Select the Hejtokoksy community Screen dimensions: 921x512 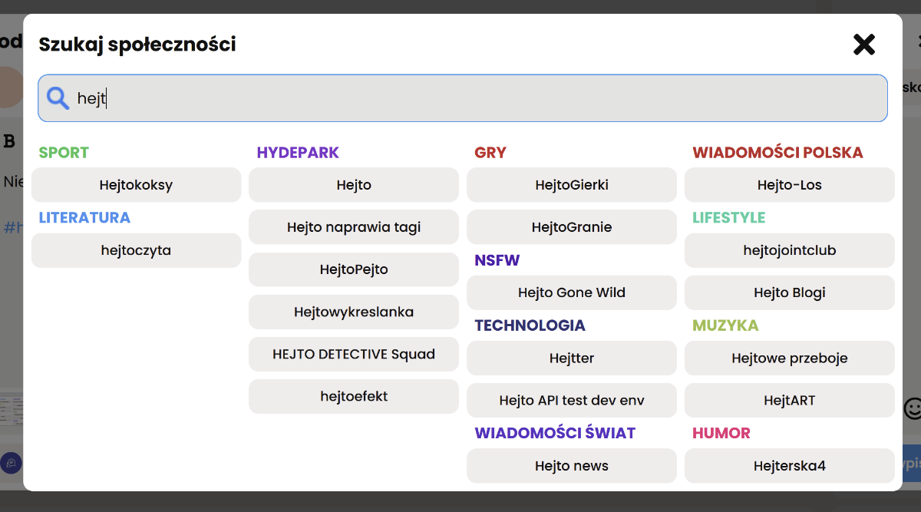click(x=136, y=185)
